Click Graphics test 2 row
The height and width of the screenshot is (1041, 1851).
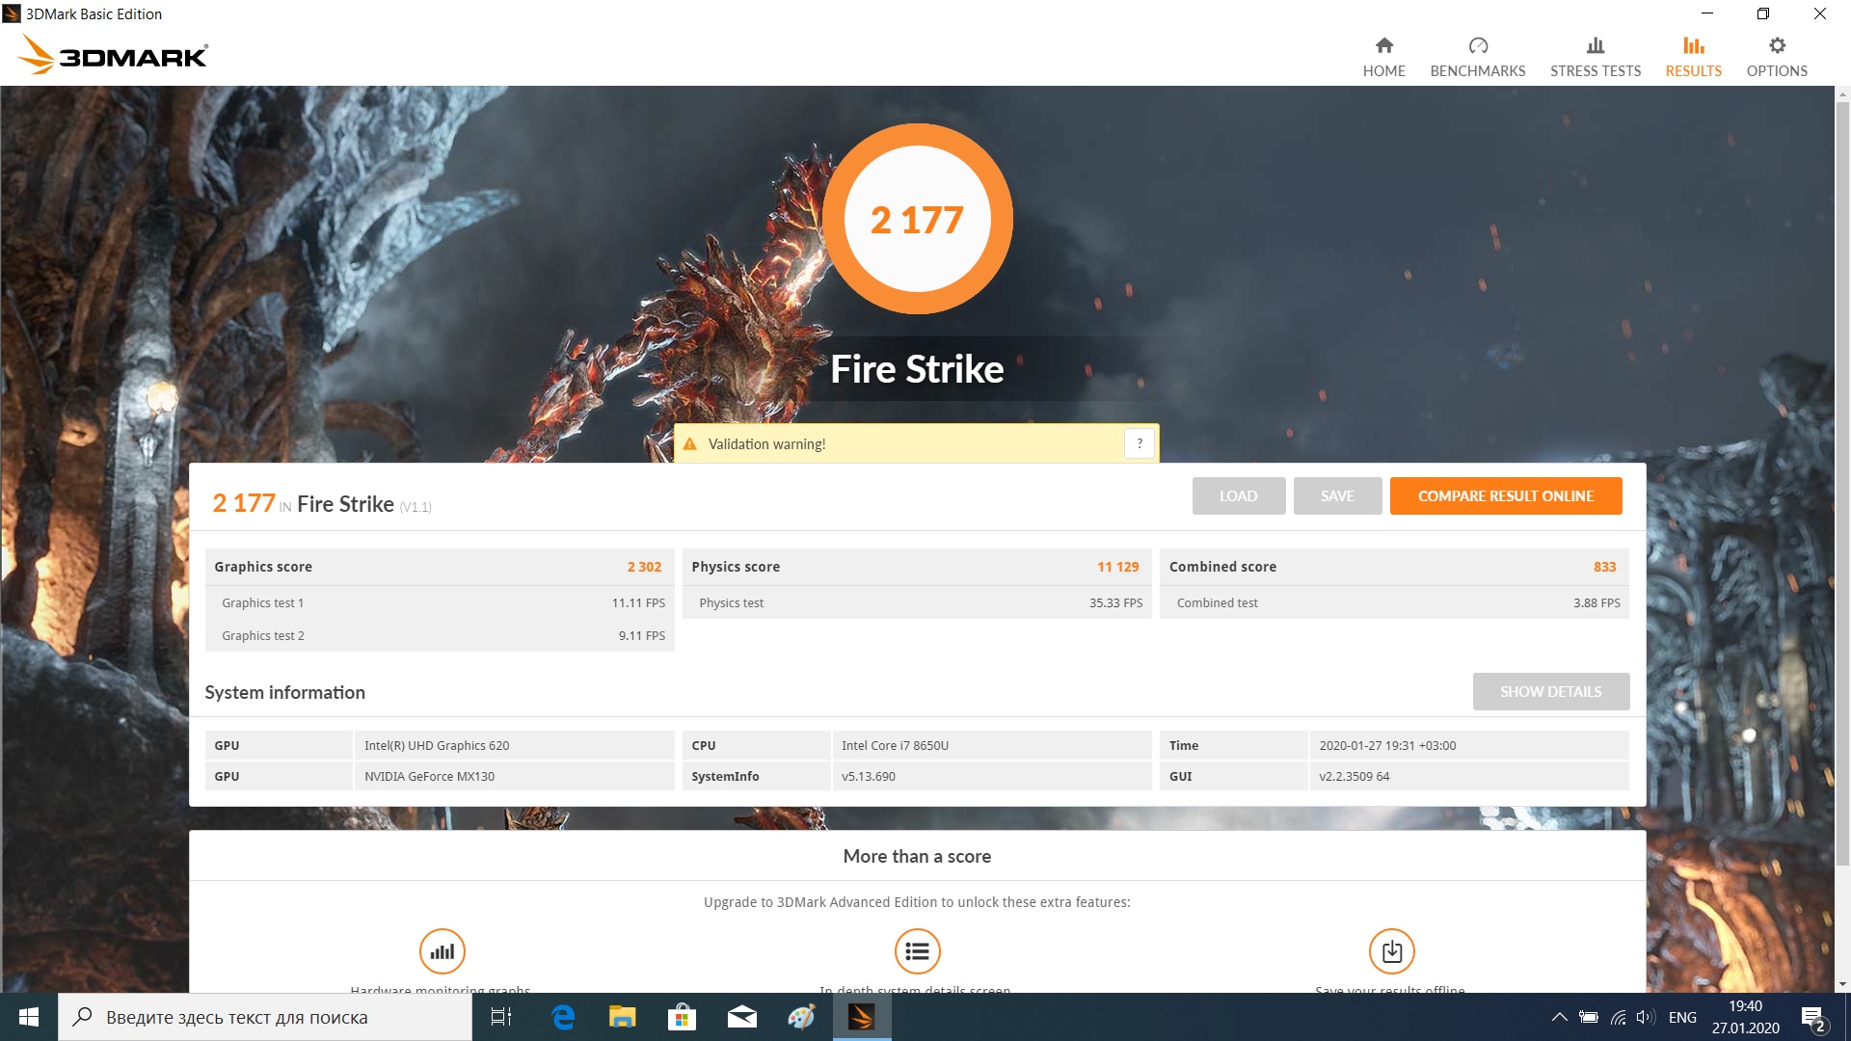pyautogui.click(x=440, y=635)
